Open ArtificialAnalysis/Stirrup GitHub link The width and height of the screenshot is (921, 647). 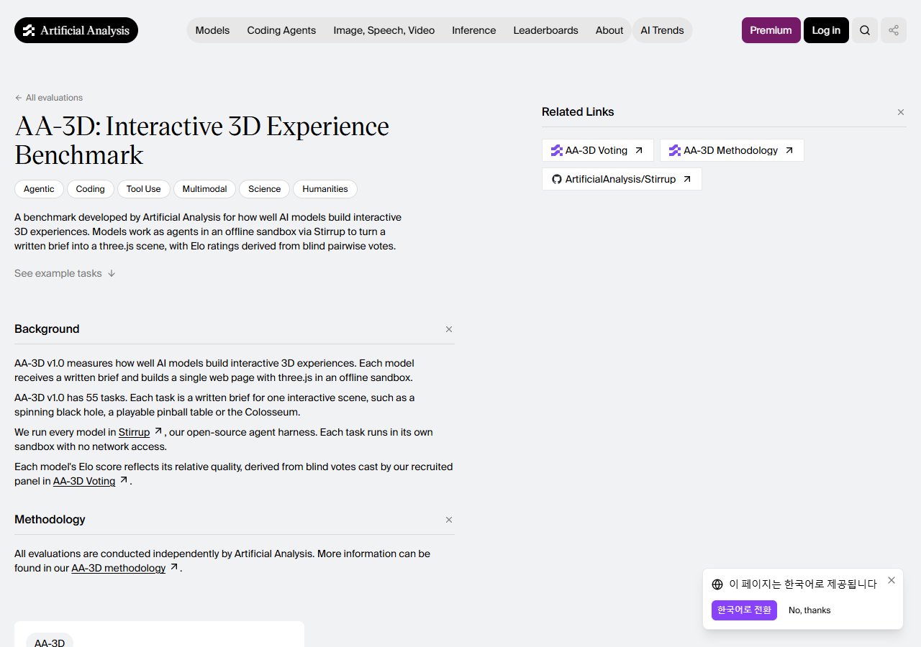[x=622, y=179]
